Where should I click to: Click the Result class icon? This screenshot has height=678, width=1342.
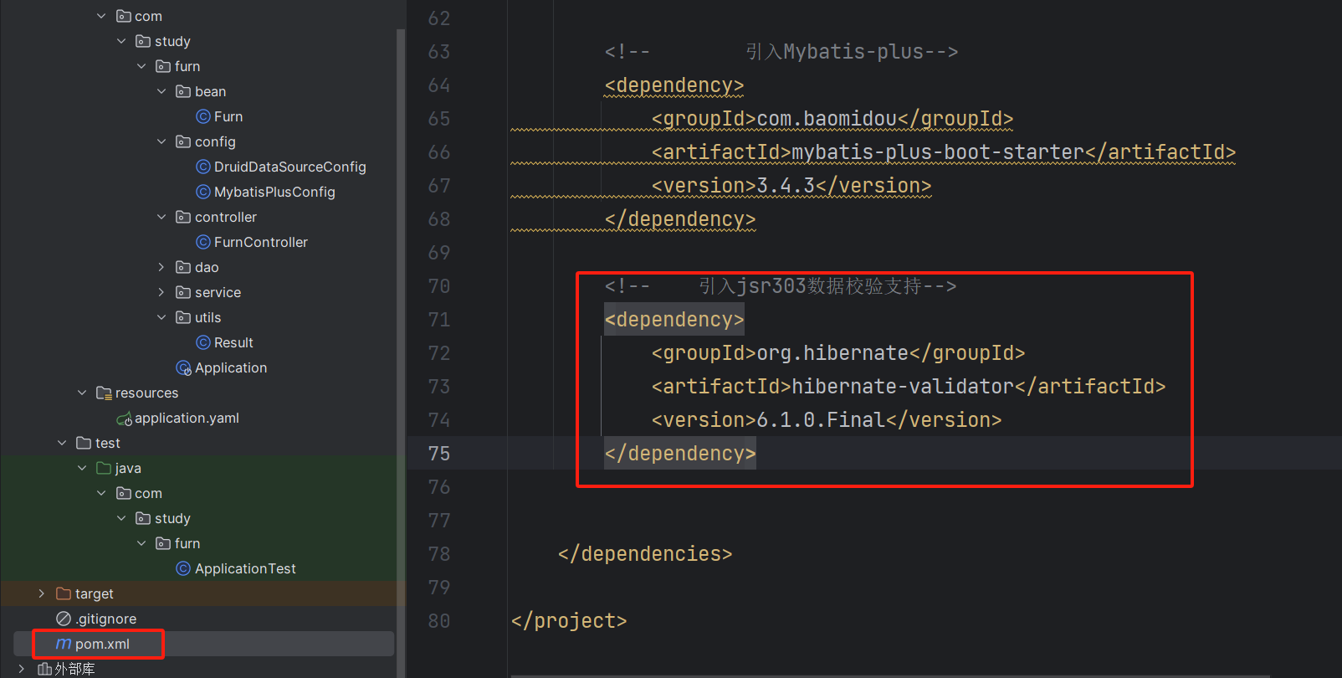click(x=203, y=342)
